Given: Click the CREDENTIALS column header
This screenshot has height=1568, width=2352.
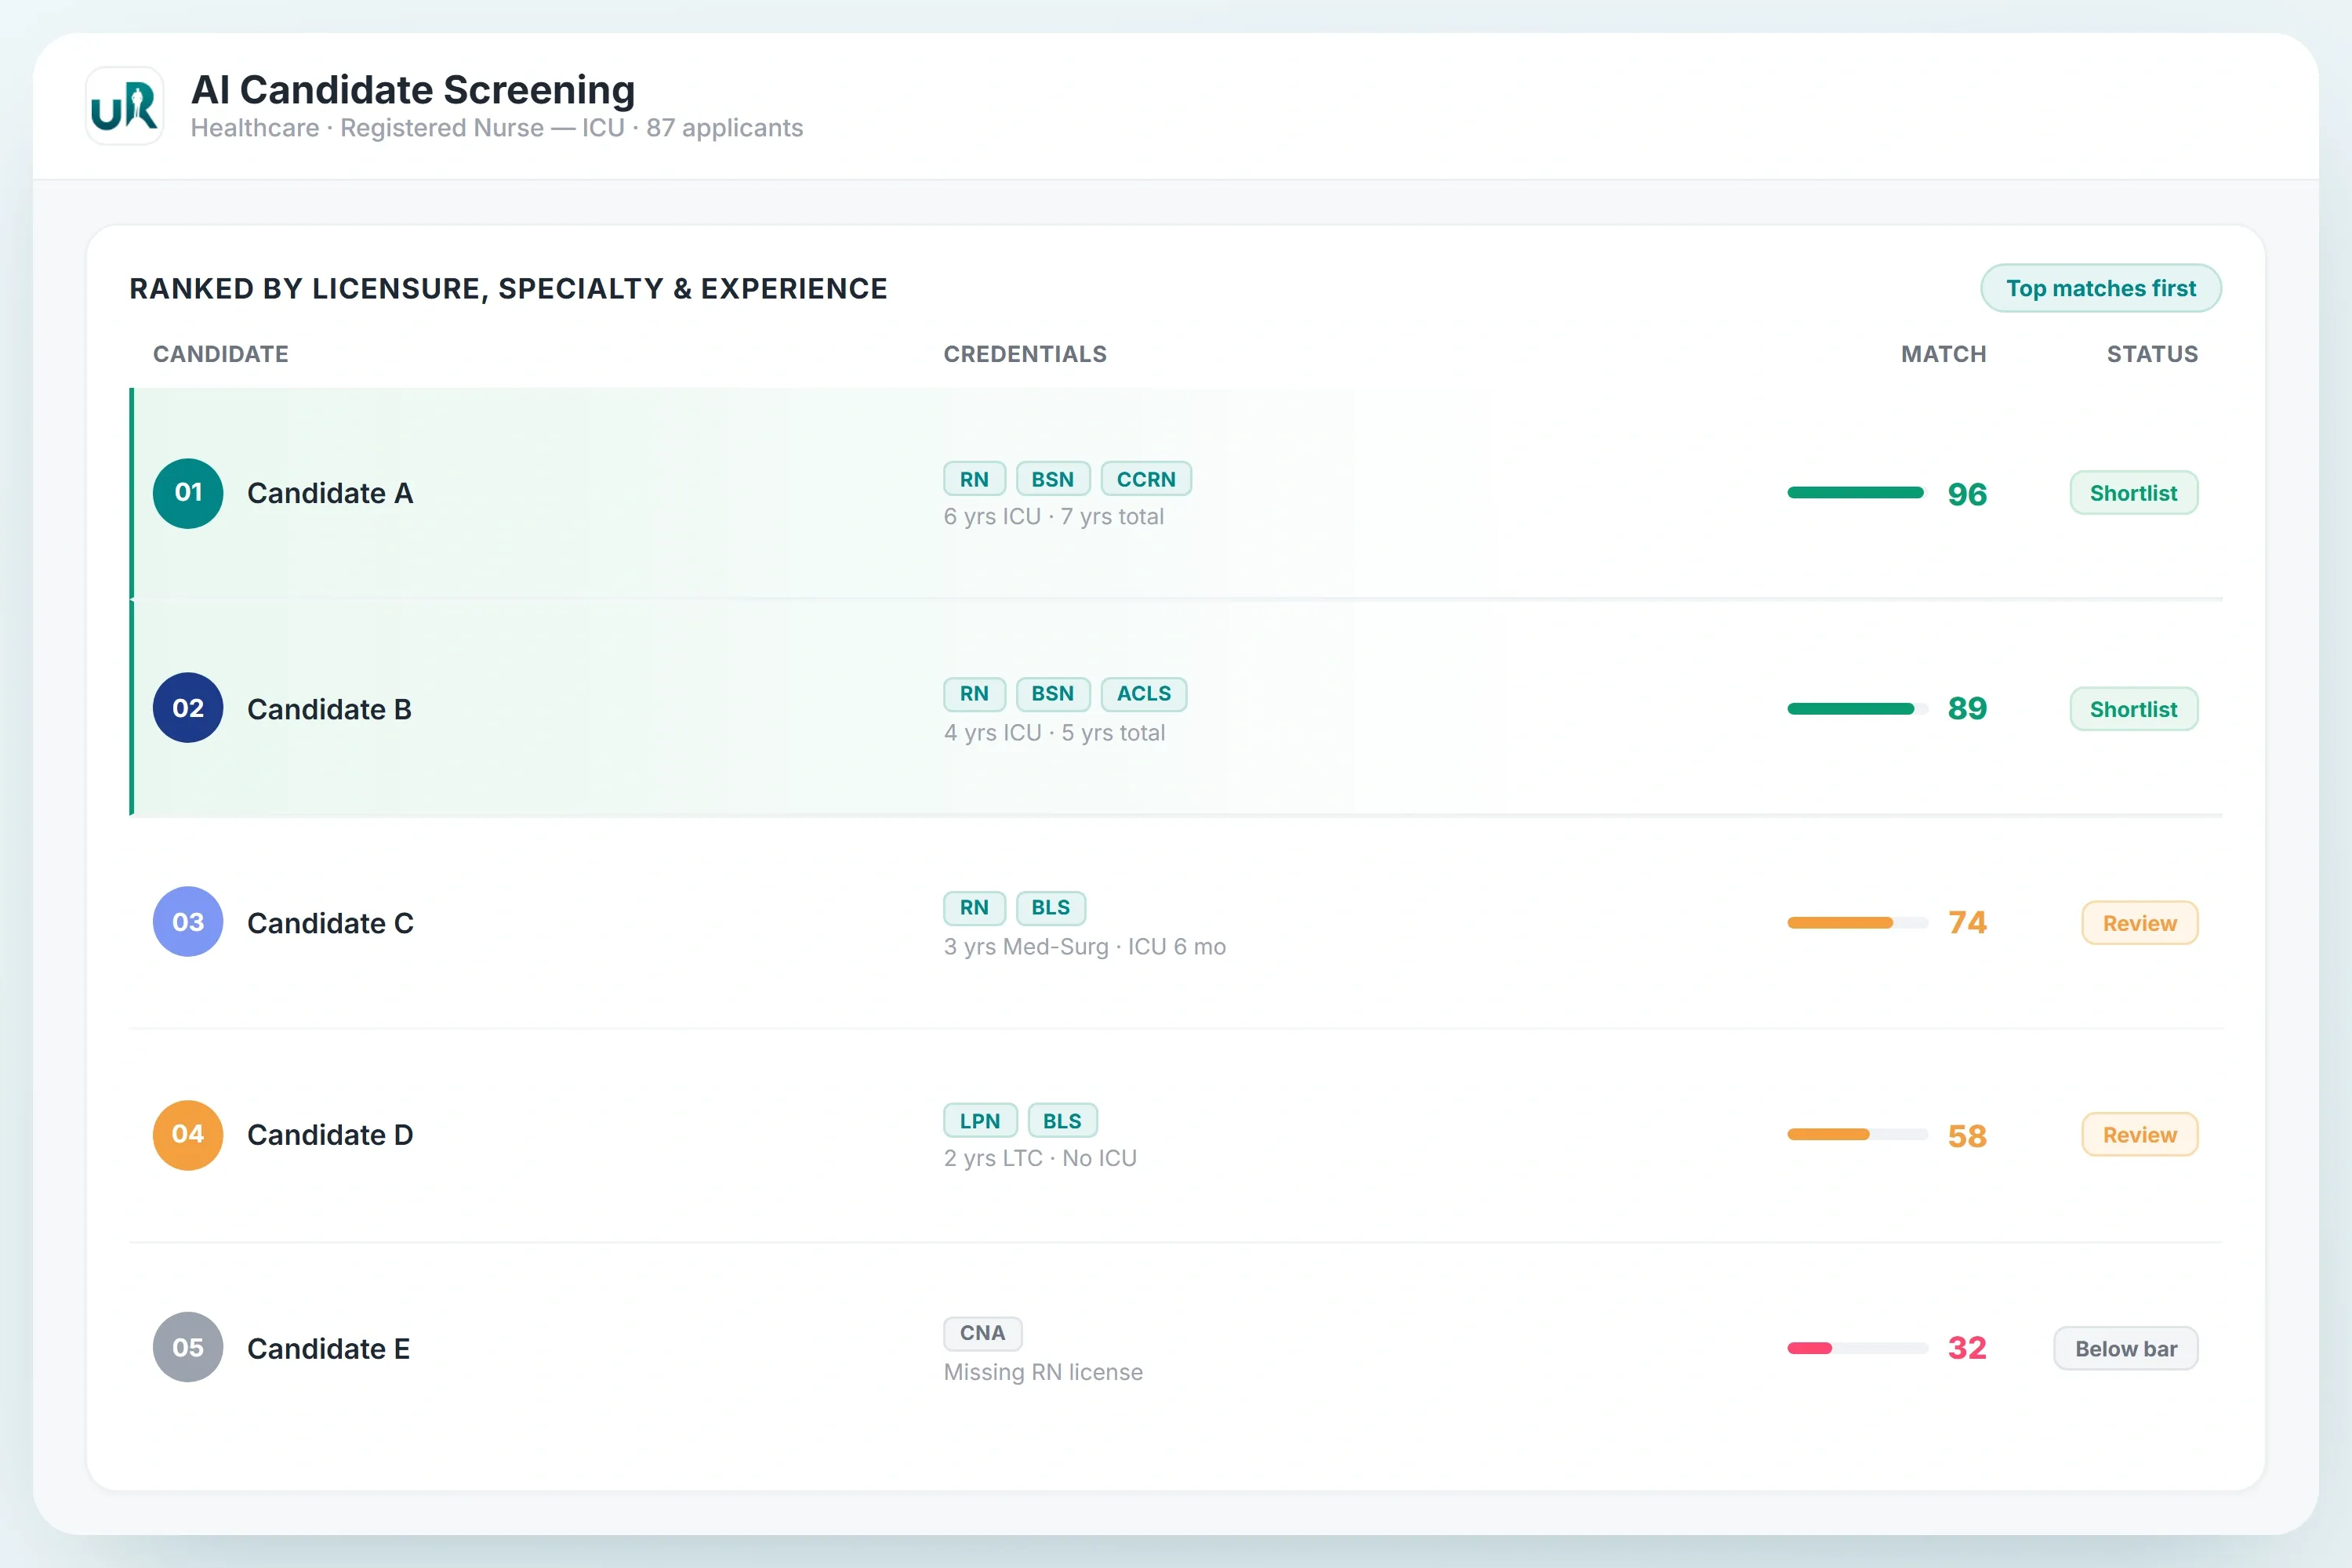Looking at the screenshot, I should (x=1025, y=354).
